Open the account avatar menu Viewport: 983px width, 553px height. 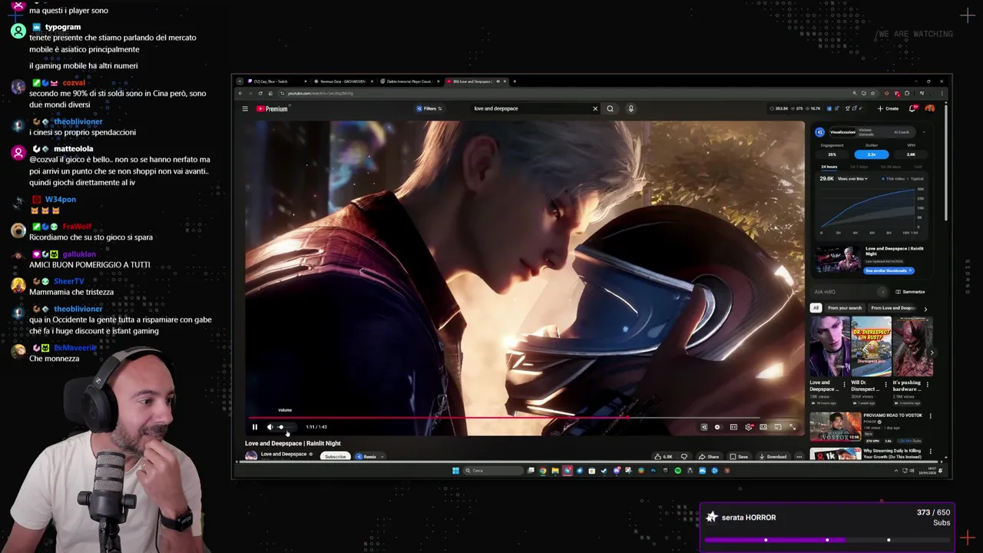click(x=929, y=108)
